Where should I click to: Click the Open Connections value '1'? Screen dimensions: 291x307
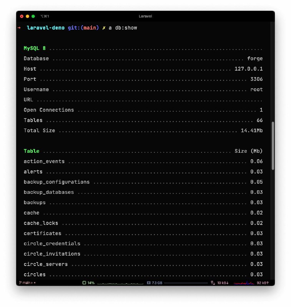pos(261,110)
